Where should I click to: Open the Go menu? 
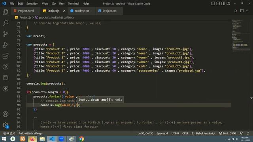(54, 4)
